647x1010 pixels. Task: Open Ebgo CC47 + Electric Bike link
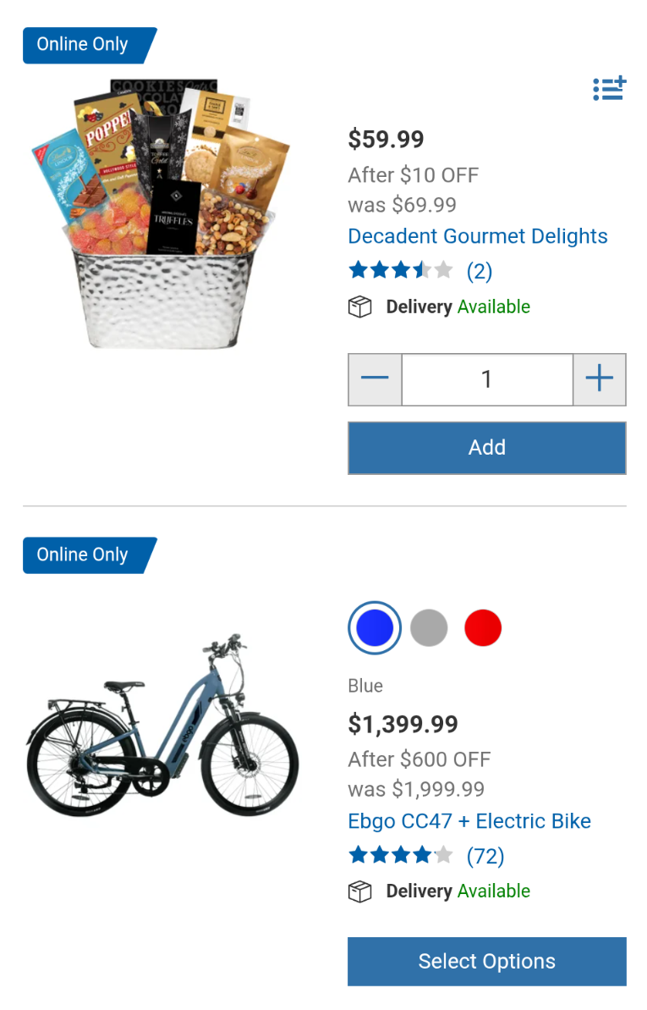469,821
